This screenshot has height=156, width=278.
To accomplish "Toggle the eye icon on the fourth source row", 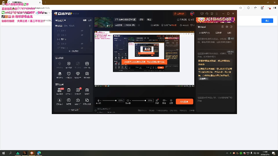I will tap(82, 44).
